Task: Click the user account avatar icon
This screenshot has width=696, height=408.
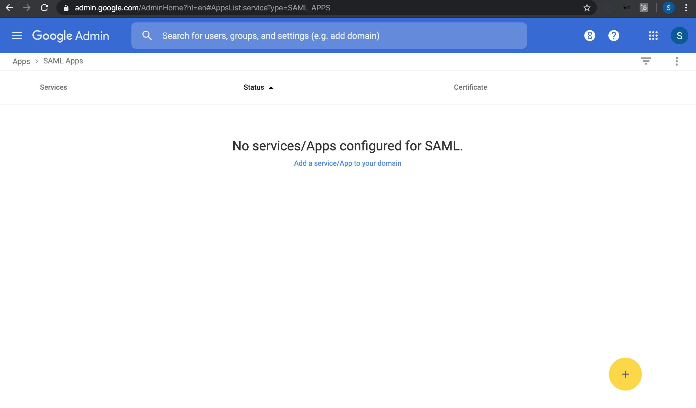Action: (x=679, y=36)
